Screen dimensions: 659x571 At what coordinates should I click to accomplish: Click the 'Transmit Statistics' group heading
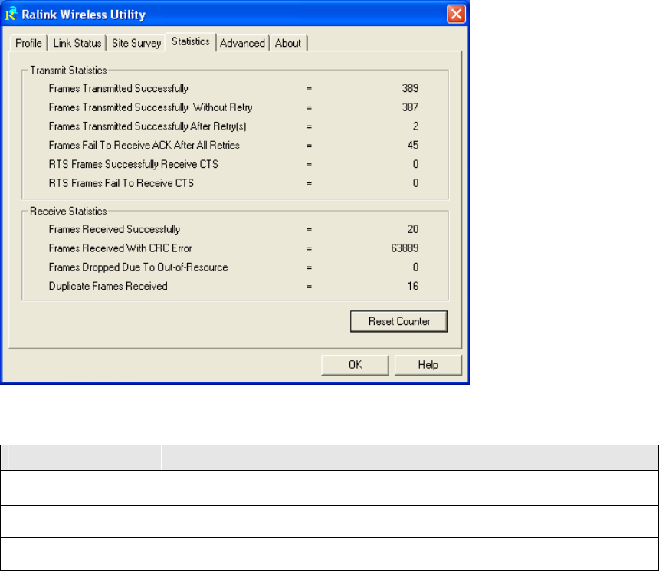tap(68, 71)
